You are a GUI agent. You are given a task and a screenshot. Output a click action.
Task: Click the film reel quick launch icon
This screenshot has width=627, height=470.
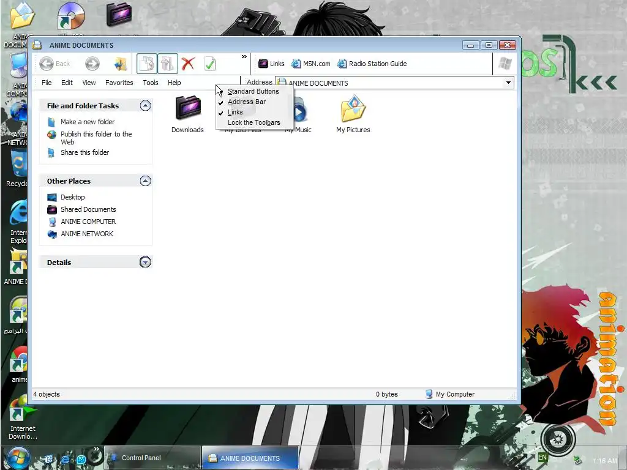pyautogui.click(x=81, y=459)
